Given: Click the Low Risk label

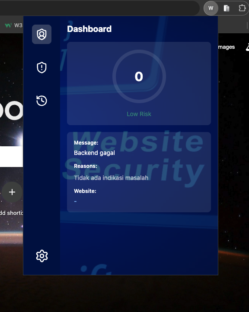Looking at the screenshot, I should click(139, 114).
